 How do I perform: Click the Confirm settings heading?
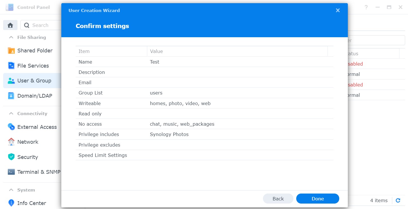(102, 26)
